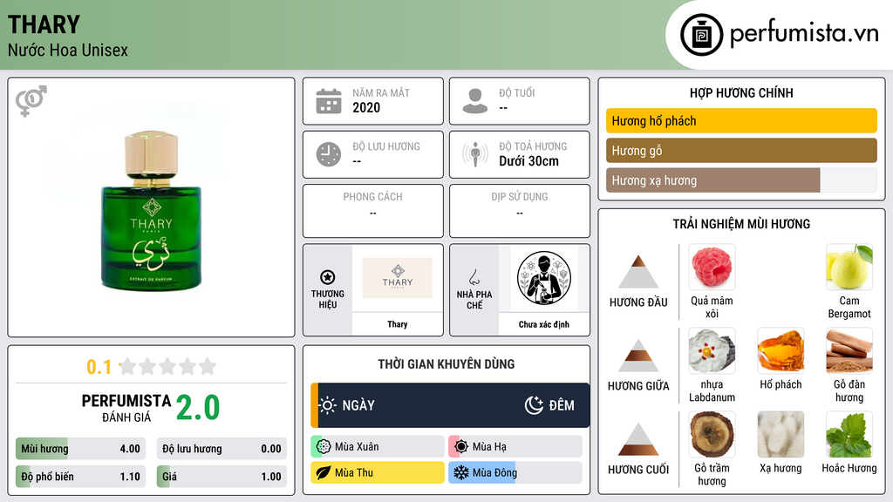Click the Quả mâm xôi raspberry note image
Image resolution: width=893 pixels, height=502 pixels.
712,267
